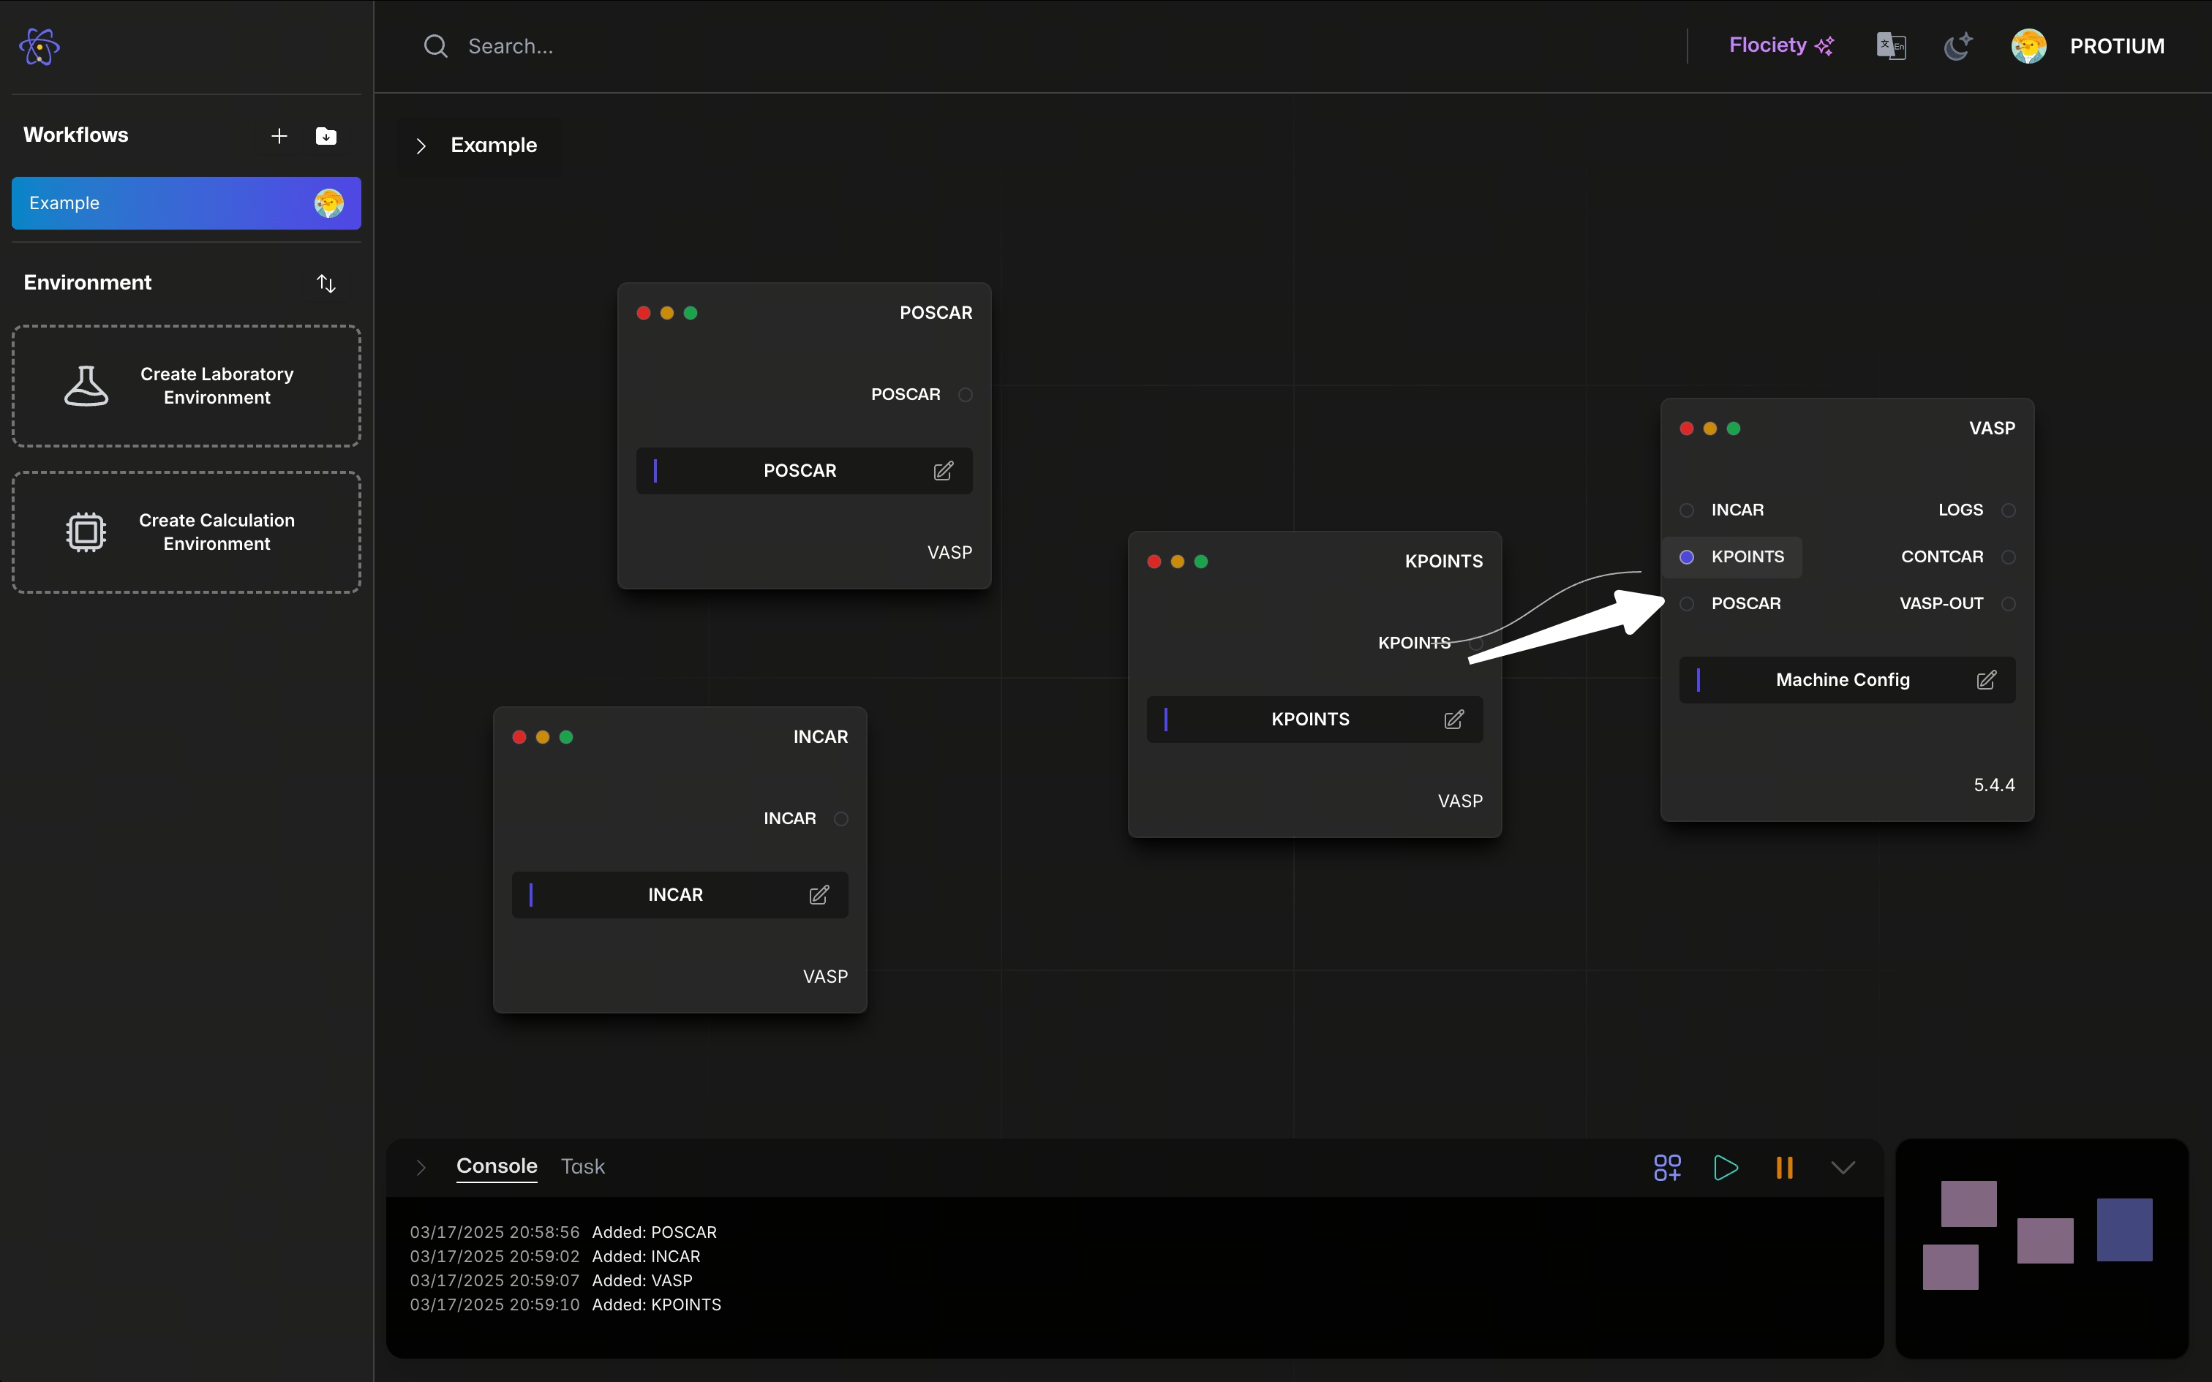Select the INCAR input port on VASP node
The image size is (2212, 1382).
1688,510
